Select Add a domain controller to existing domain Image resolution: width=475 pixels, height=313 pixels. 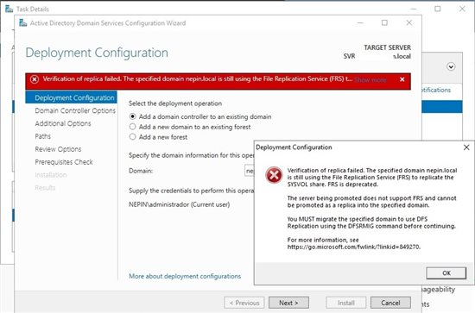[x=132, y=116]
